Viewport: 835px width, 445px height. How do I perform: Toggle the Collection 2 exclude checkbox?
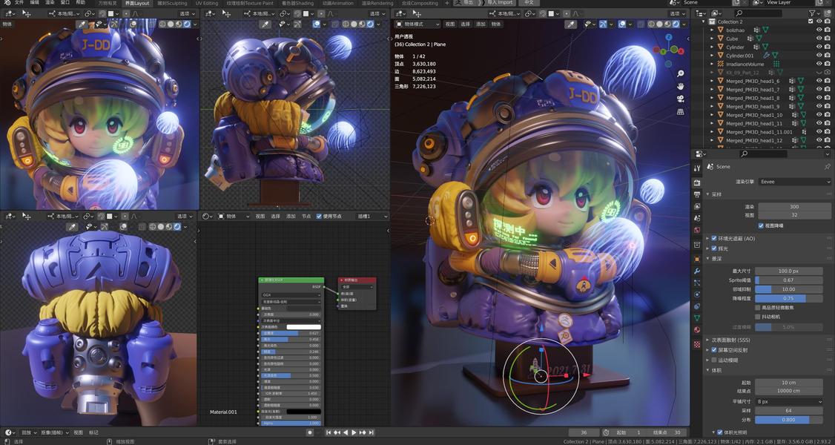point(811,22)
